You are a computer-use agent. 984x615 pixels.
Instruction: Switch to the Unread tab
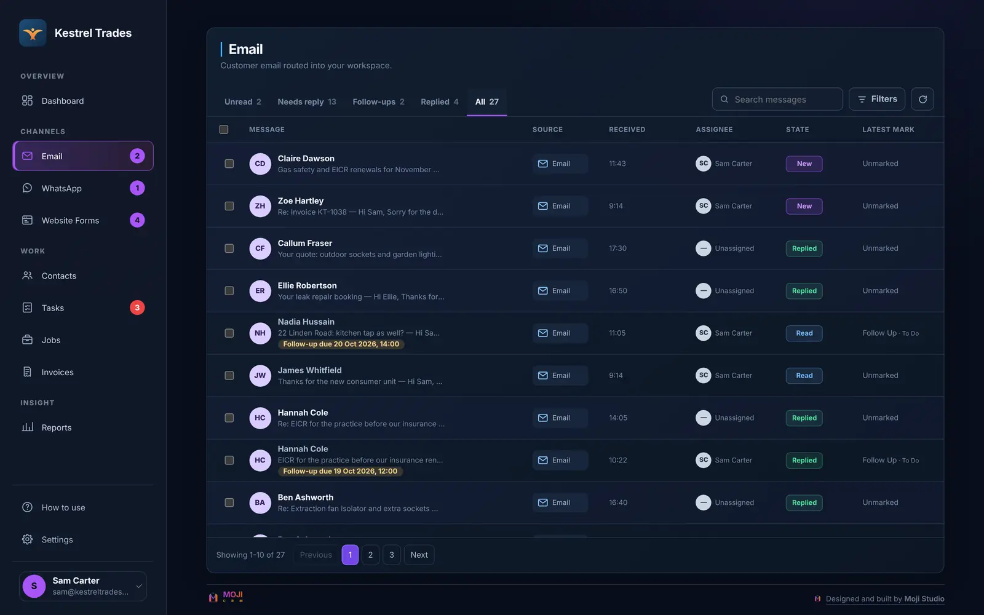tap(243, 102)
